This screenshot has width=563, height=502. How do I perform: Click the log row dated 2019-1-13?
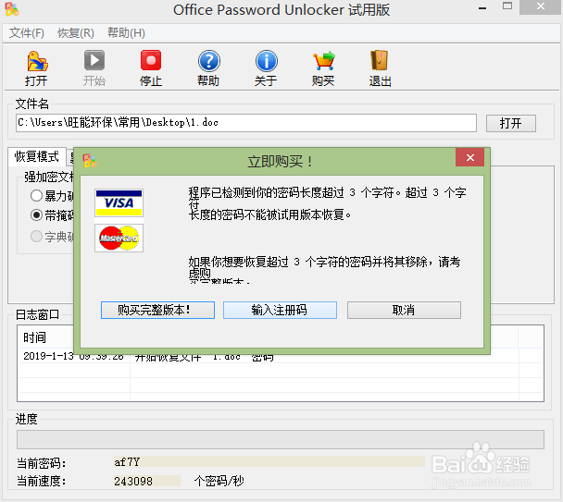click(281, 356)
